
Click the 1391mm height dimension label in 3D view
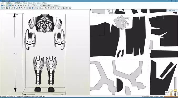click(x=15, y=54)
